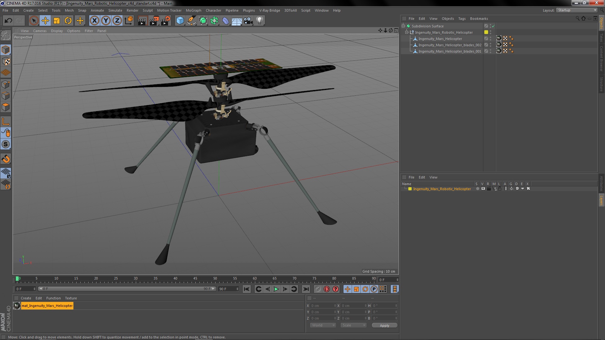Toggle X axis lock
Image resolution: width=605 pixels, height=340 pixels.
94,21
